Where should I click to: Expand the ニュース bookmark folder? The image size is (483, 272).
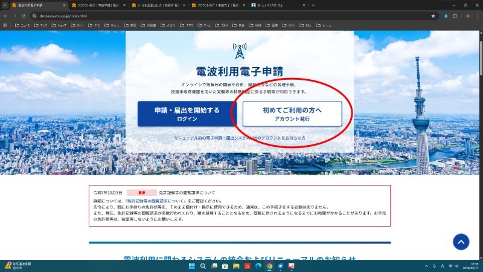[x=22, y=25]
